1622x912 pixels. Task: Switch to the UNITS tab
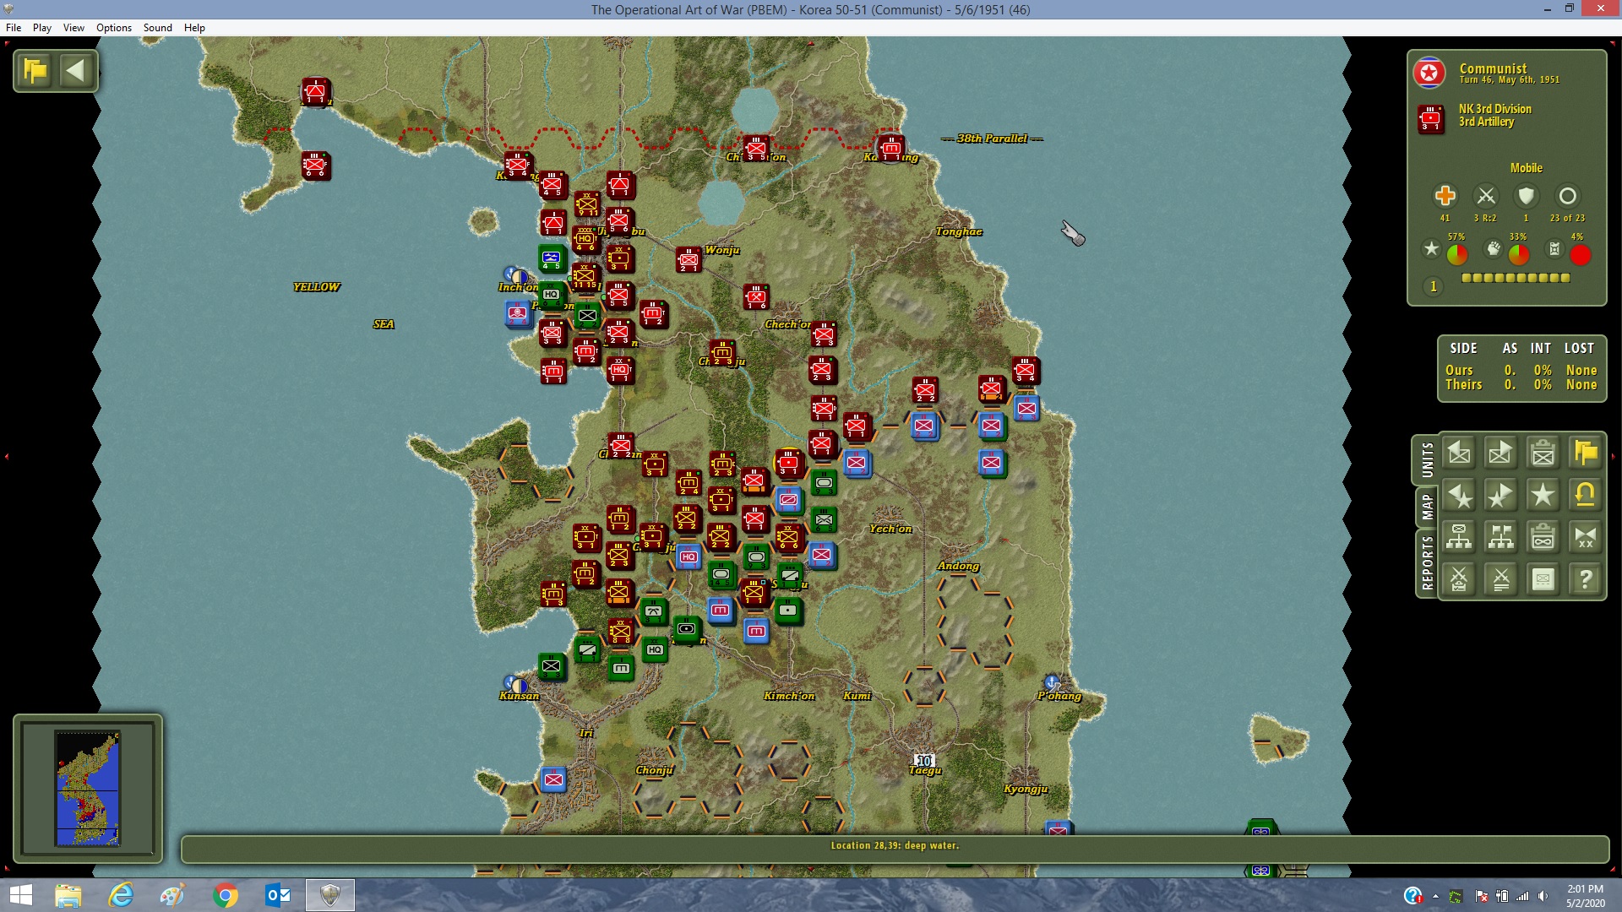click(1427, 461)
